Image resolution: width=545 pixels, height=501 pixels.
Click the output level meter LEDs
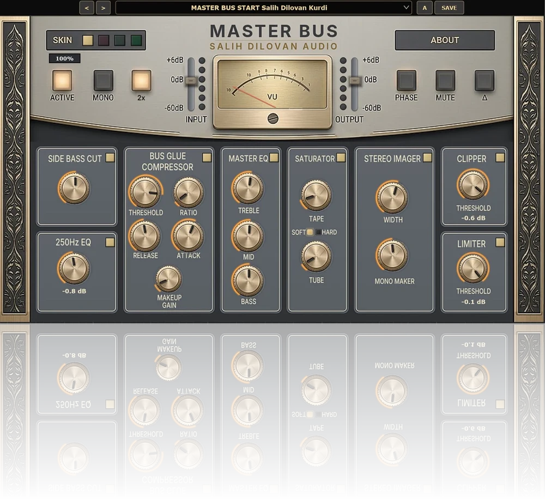point(343,84)
